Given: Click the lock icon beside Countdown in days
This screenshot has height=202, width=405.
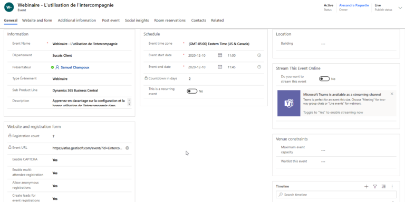Looking at the screenshot, I should click(146, 78).
